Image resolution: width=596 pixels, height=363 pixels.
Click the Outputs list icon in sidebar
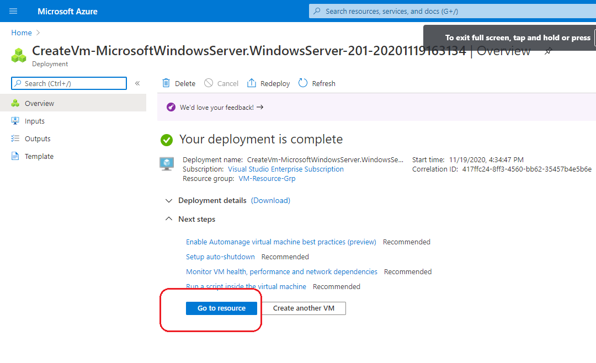pos(15,138)
